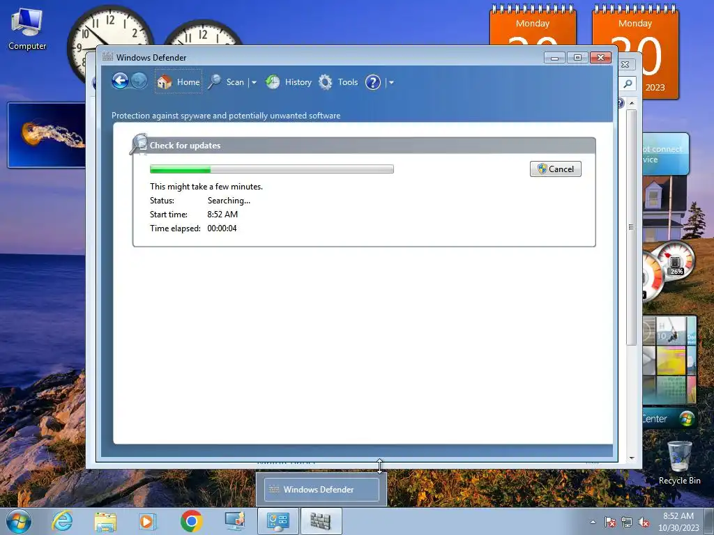714x535 pixels.
Task: Click the Defender forward arrow button
Action: point(139,82)
